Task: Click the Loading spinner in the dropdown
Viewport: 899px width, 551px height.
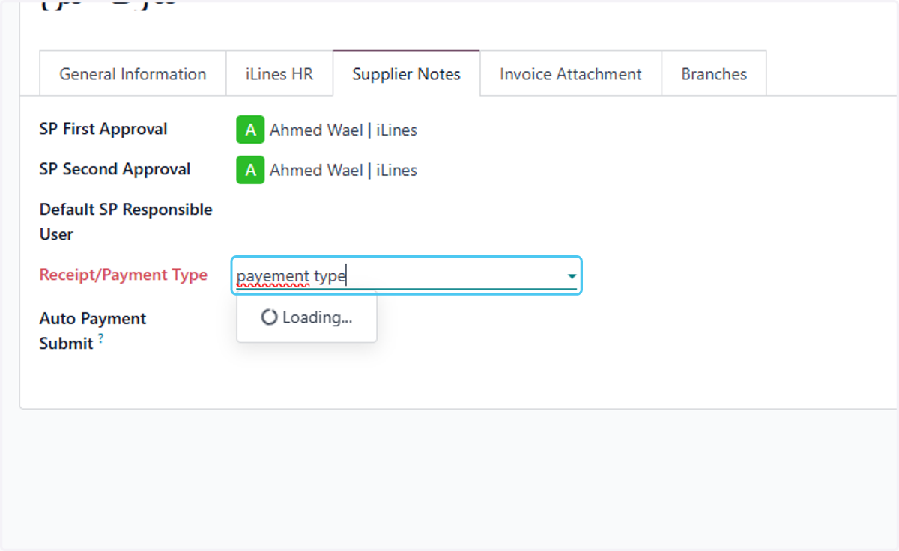Action: 269,317
